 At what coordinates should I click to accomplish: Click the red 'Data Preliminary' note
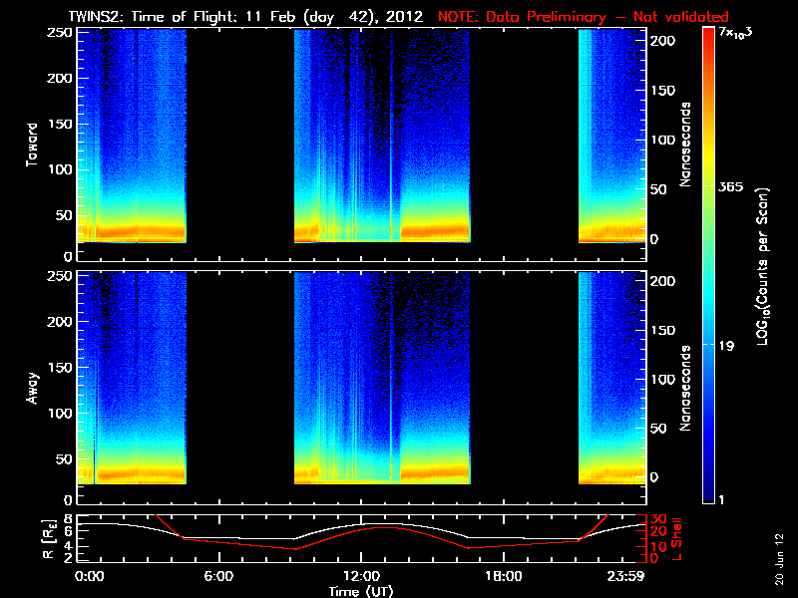point(584,17)
